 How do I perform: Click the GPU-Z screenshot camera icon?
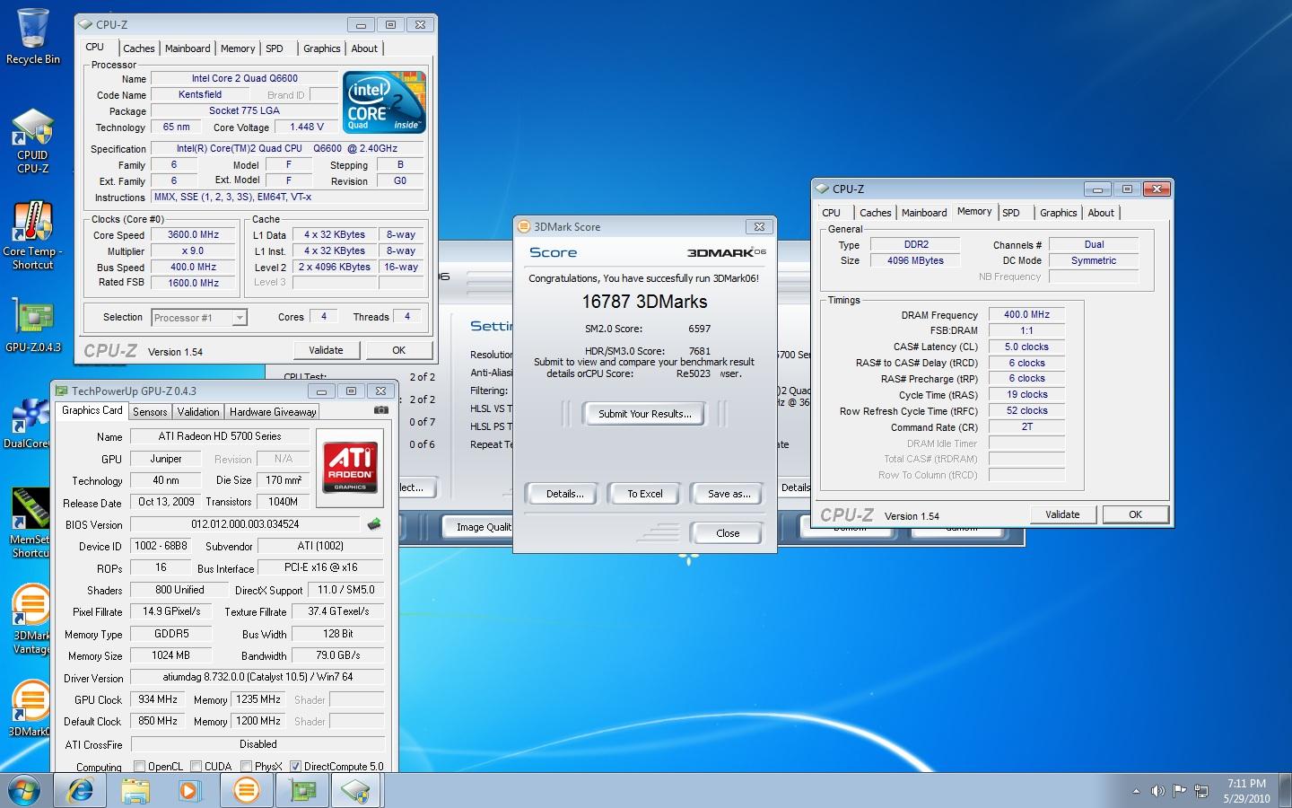pos(381,410)
